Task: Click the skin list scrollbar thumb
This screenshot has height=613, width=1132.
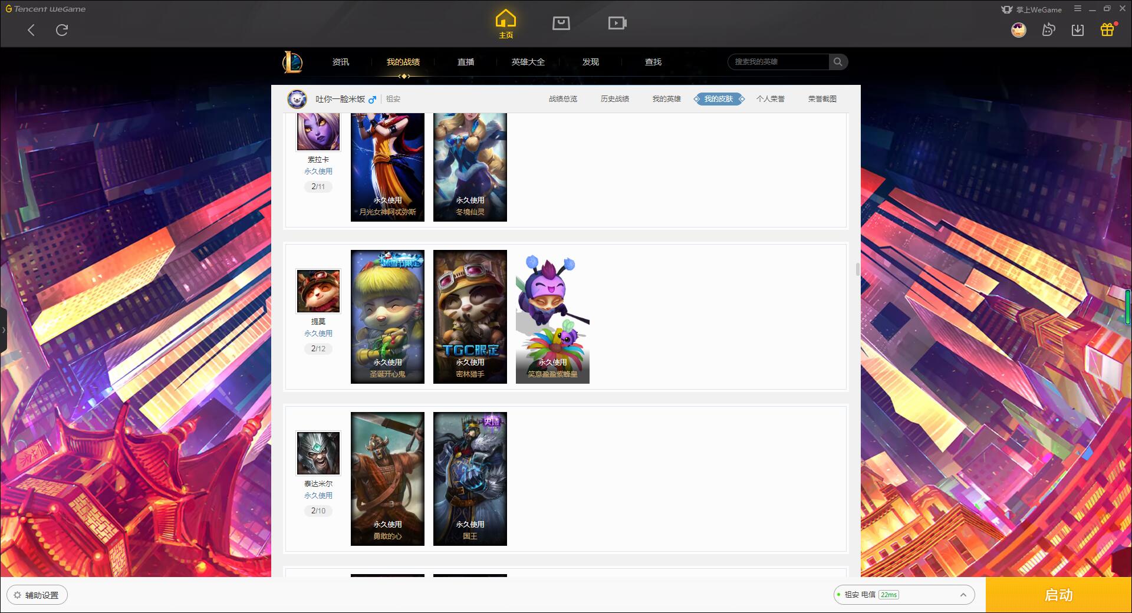Action: click(x=858, y=269)
